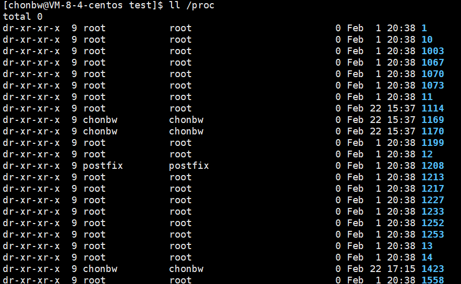The image size is (461, 284).
Task: Click the directory entry 1170
Action: pyautogui.click(x=432, y=131)
